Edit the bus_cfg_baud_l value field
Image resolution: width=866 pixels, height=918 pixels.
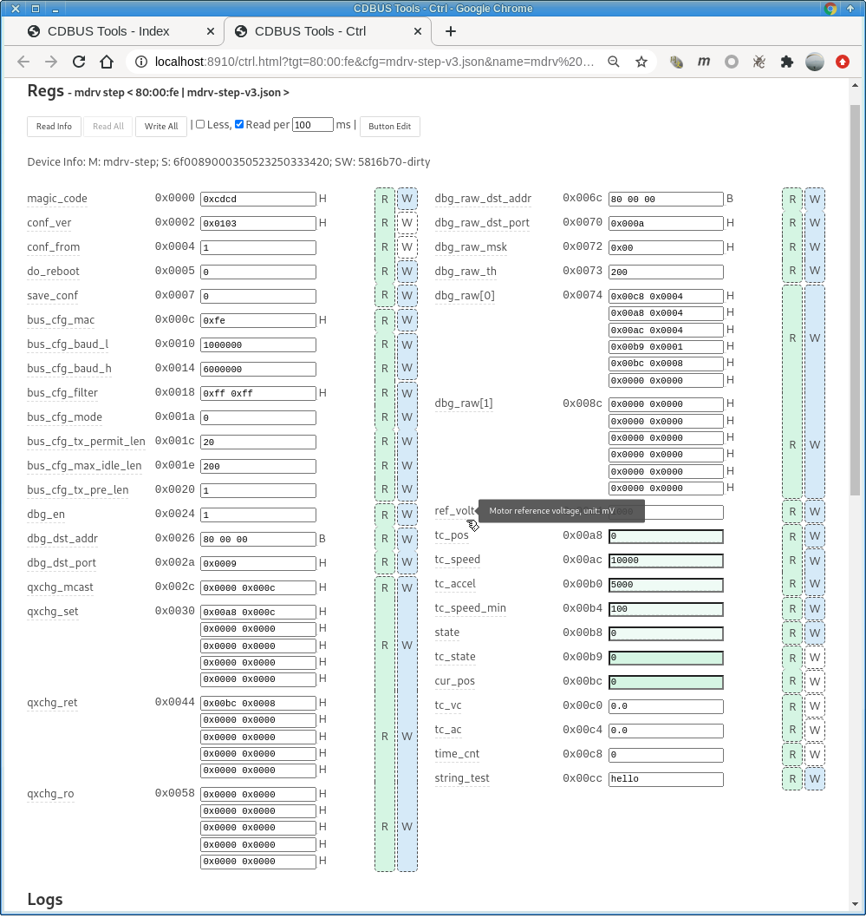pos(257,344)
